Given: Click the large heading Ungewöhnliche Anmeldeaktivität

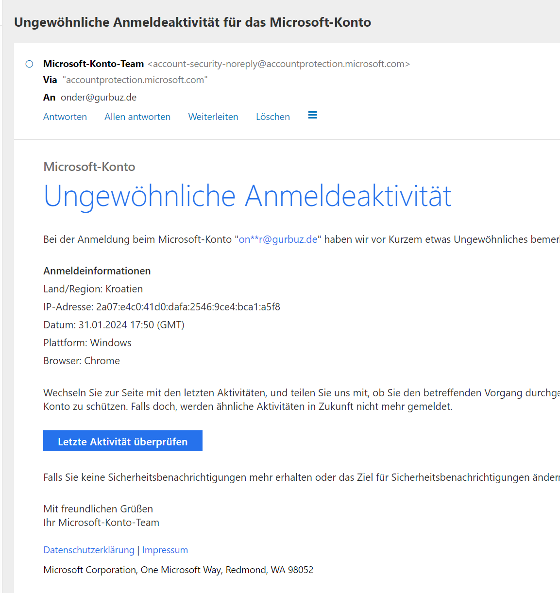Looking at the screenshot, I should 248,196.
